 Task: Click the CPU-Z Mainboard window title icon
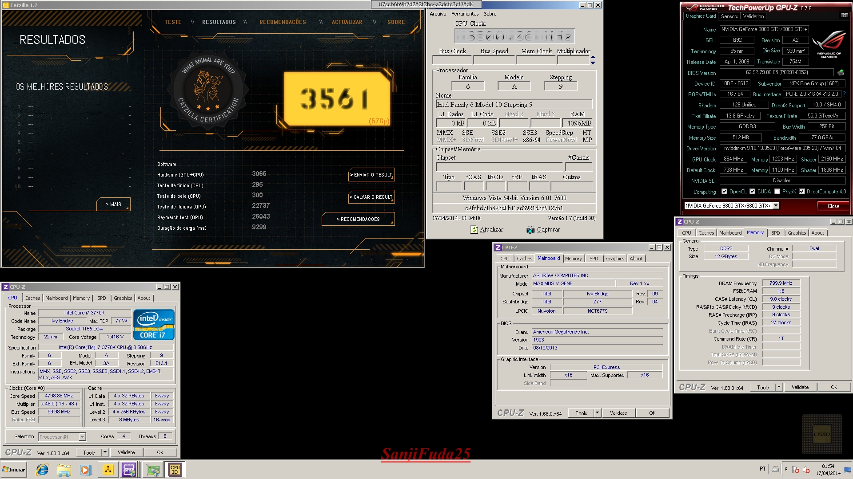tap(498, 247)
